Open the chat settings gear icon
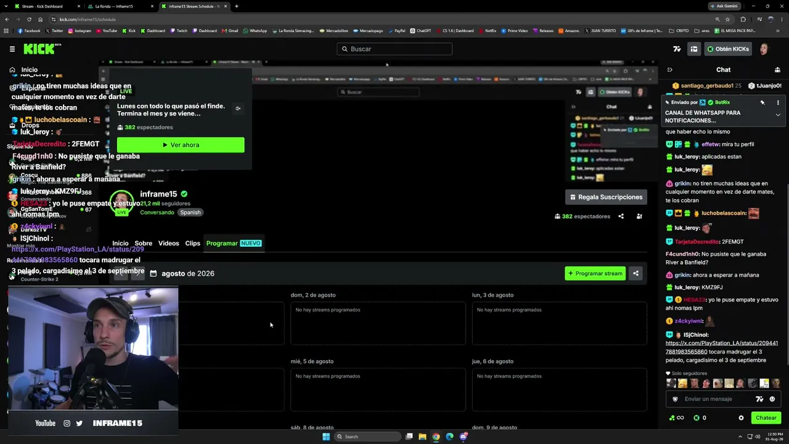The image size is (789, 444). (741, 418)
